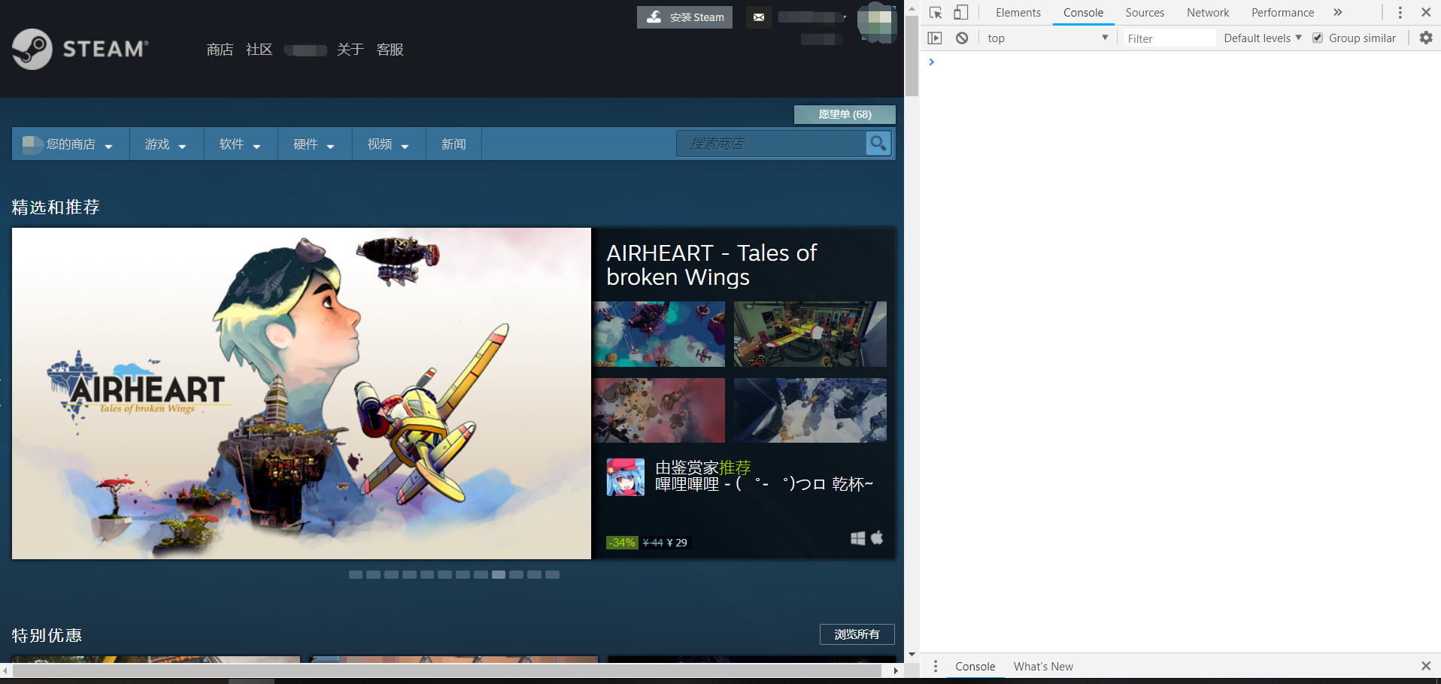This screenshot has height=684, width=1441.
Task: Open the 愿望单 (68) wishlist button
Action: click(x=845, y=114)
